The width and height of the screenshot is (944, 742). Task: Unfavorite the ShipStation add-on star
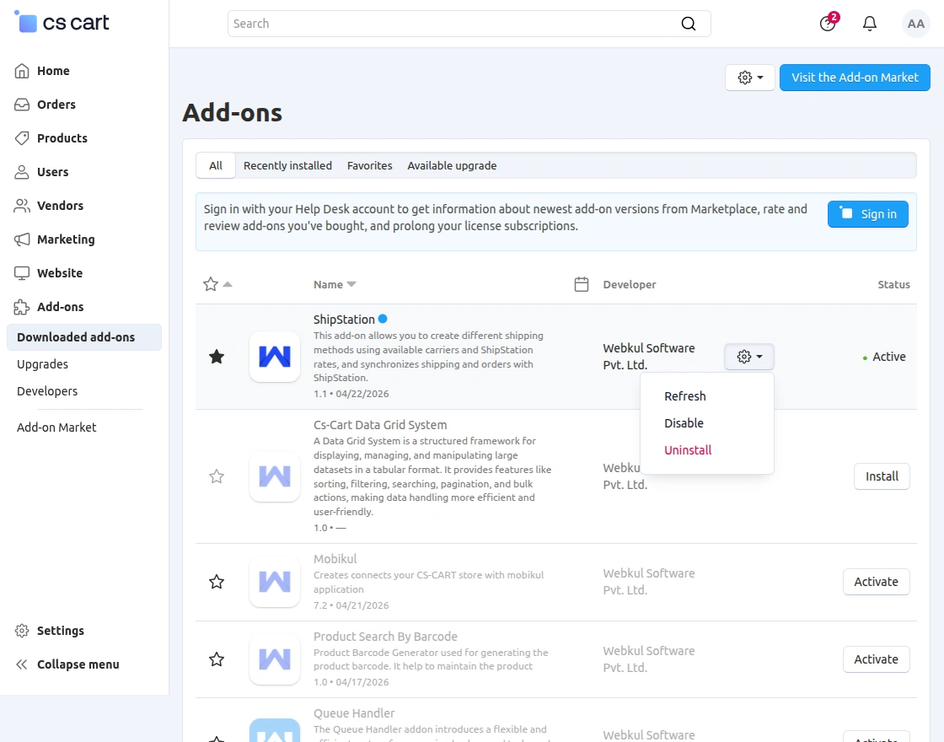[217, 357]
